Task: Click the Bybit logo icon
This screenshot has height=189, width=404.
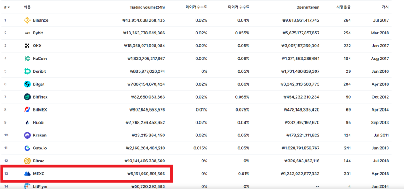Action: [x=27, y=33]
